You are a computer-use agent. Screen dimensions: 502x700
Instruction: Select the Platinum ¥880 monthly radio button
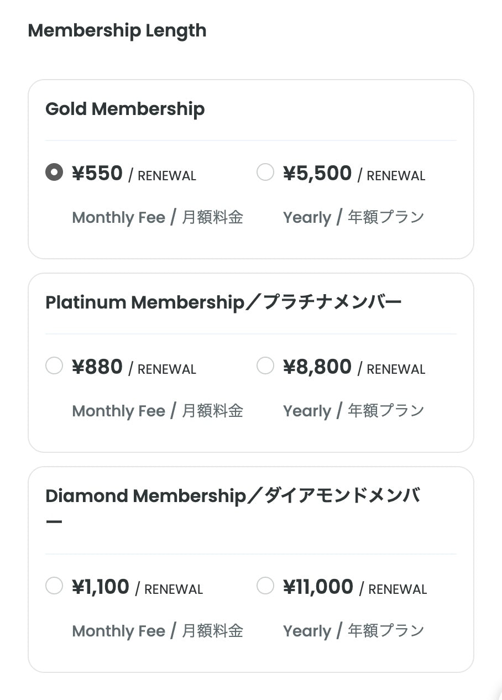point(54,365)
